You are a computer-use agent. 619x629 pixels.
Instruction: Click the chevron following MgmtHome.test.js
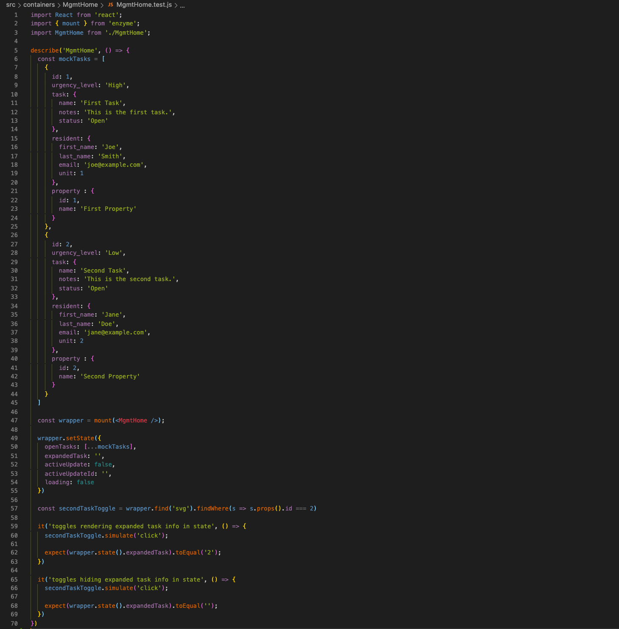point(176,5)
